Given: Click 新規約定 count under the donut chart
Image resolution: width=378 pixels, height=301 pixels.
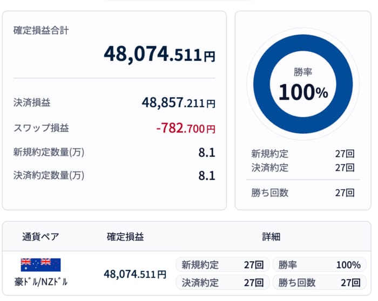Looking at the screenshot, I should pos(345,154).
